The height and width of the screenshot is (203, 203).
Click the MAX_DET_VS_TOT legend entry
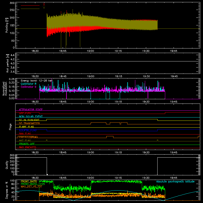pyautogui.click(x=31, y=187)
